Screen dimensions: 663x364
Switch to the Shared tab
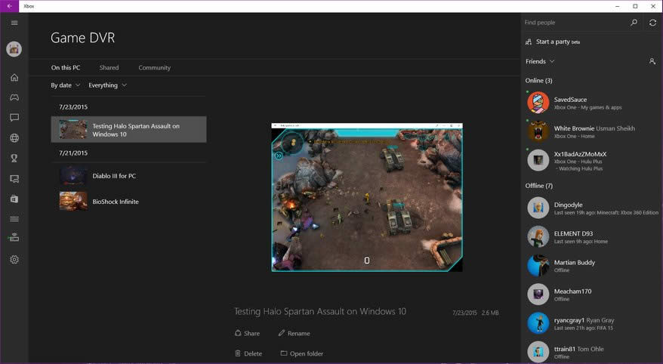(109, 68)
